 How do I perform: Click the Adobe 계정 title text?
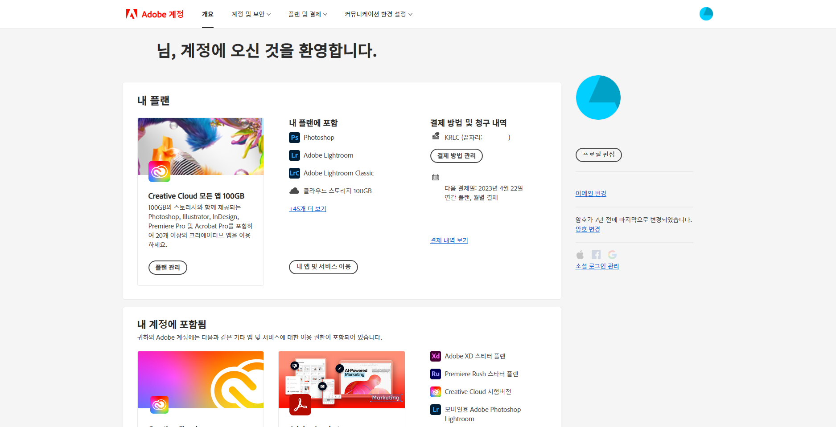pyautogui.click(x=163, y=14)
